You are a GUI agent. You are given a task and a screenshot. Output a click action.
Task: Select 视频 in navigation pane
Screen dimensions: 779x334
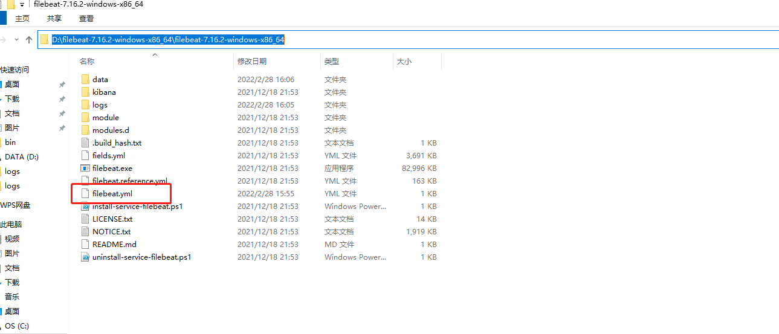[12, 239]
